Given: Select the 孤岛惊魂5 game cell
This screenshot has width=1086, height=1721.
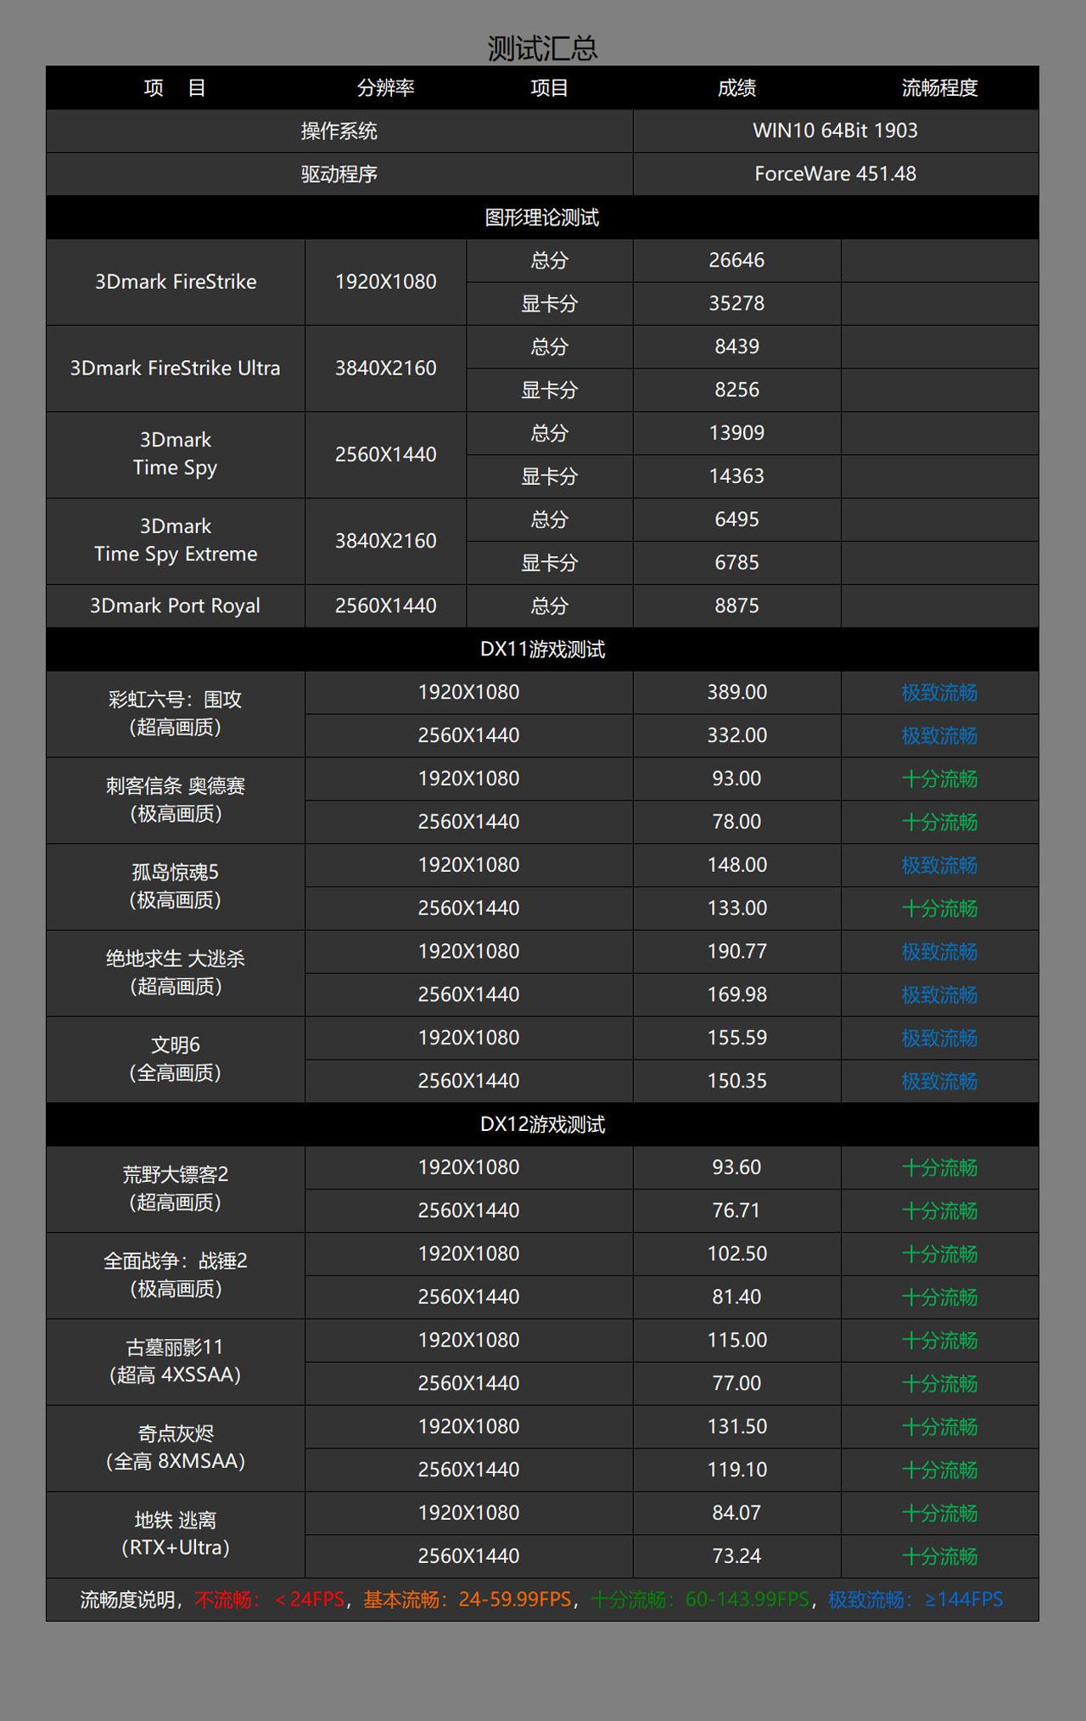Looking at the screenshot, I should pyautogui.click(x=176, y=887).
